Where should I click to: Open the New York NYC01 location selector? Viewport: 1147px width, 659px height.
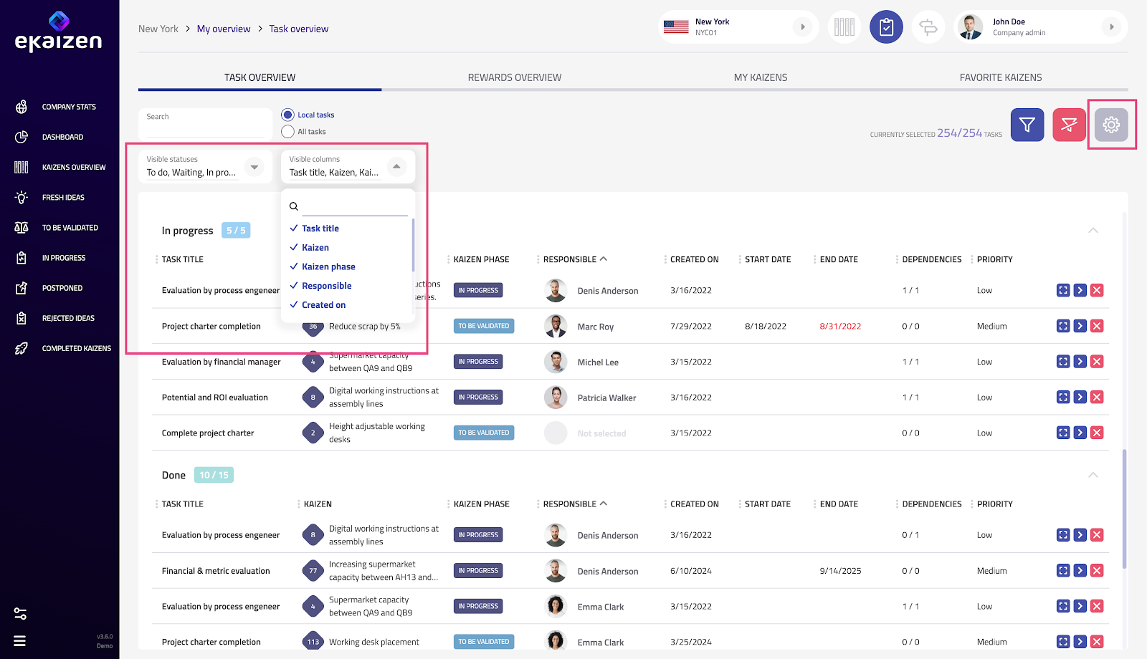point(738,27)
